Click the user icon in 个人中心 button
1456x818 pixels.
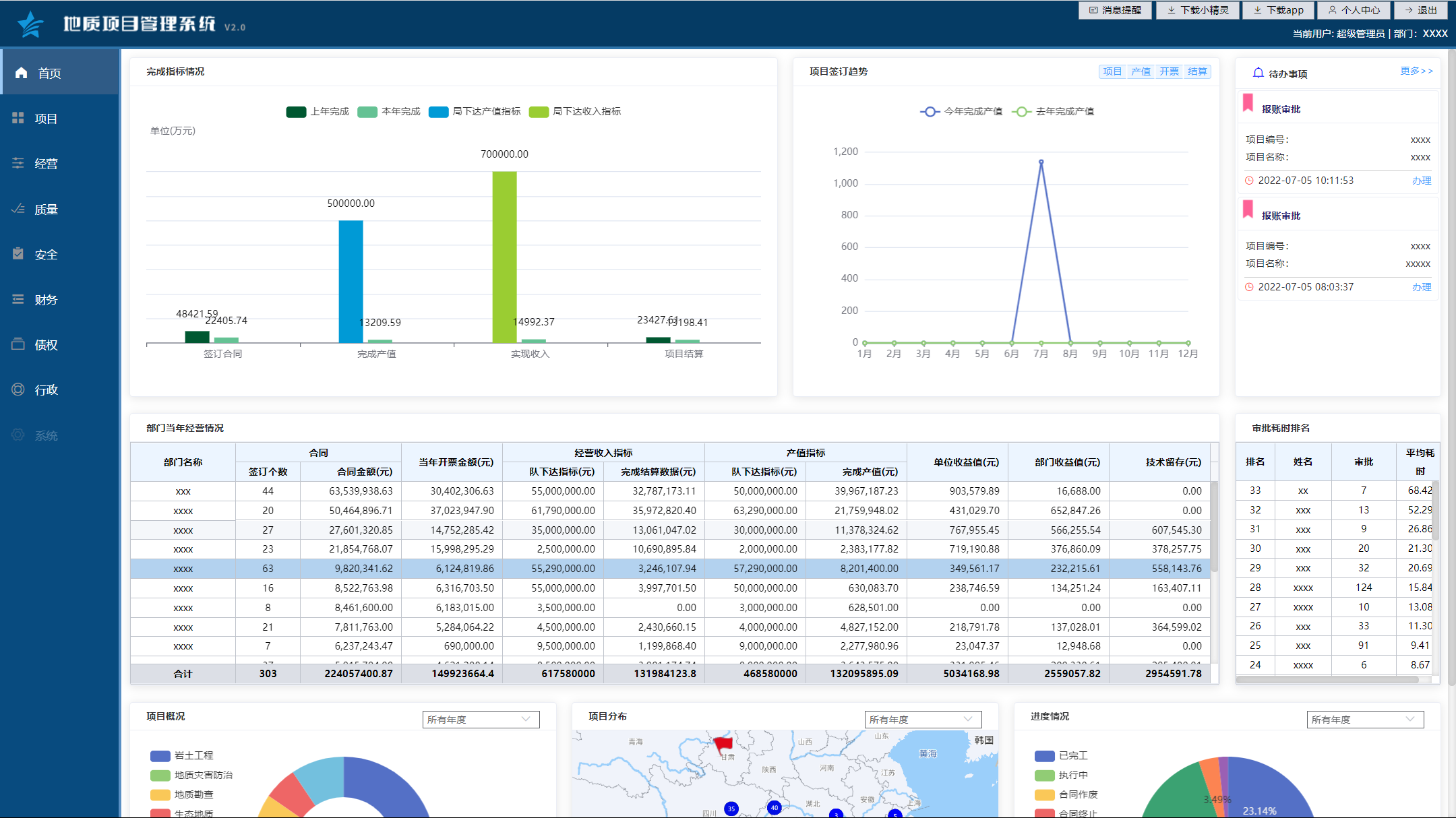[x=1333, y=10]
